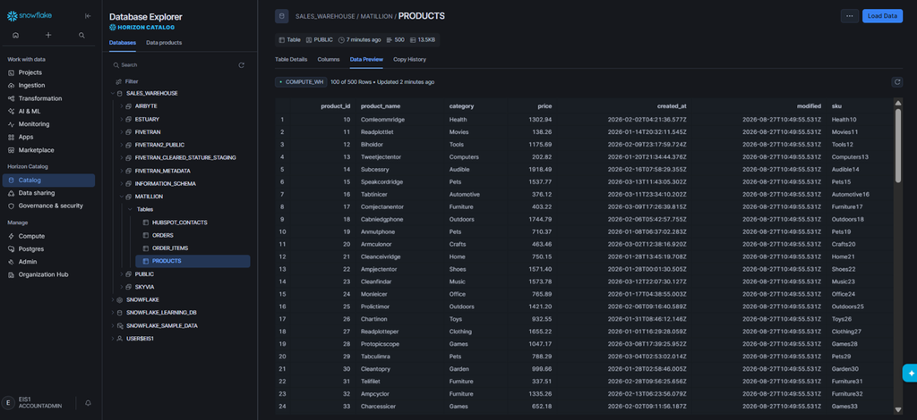This screenshot has height=420, width=917.
Task: Click SALES_WAREHOUSE in the breadcrumb
Action: (x=324, y=16)
